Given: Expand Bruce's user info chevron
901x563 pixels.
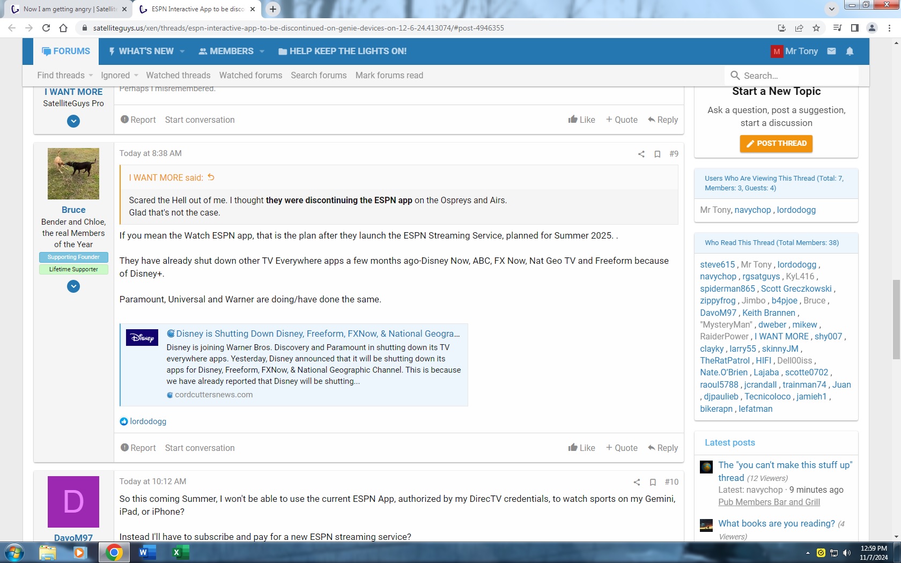Looking at the screenshot, I should point(73,286).
